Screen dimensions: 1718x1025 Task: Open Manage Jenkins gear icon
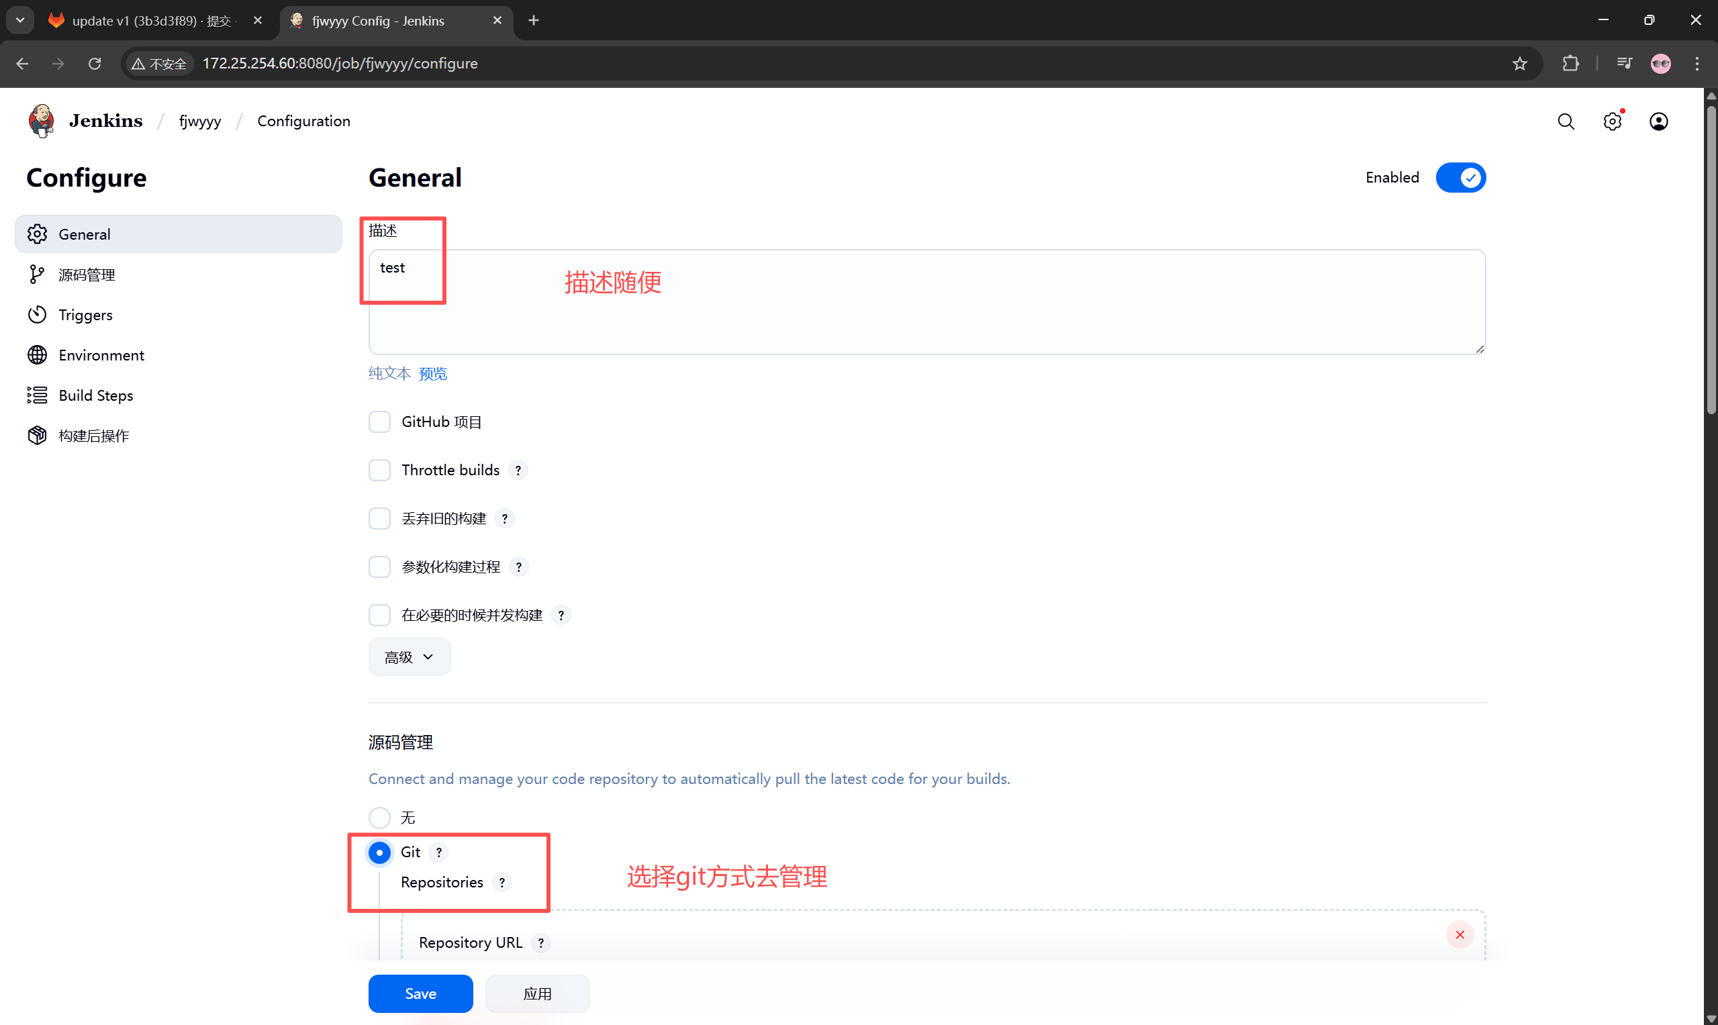[1612, 121]
